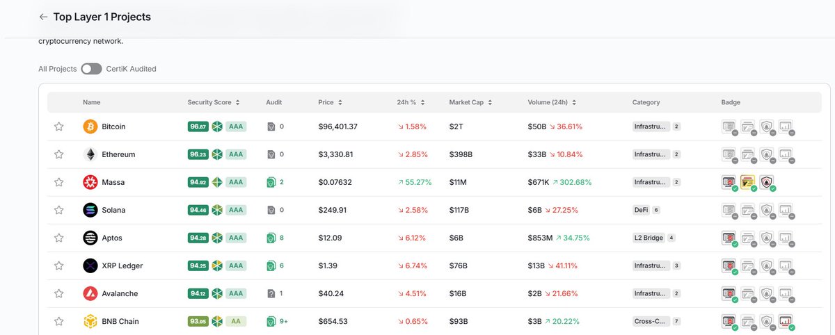
Task: Click Avalanche's audit document icon
Action: coord(271,293)
